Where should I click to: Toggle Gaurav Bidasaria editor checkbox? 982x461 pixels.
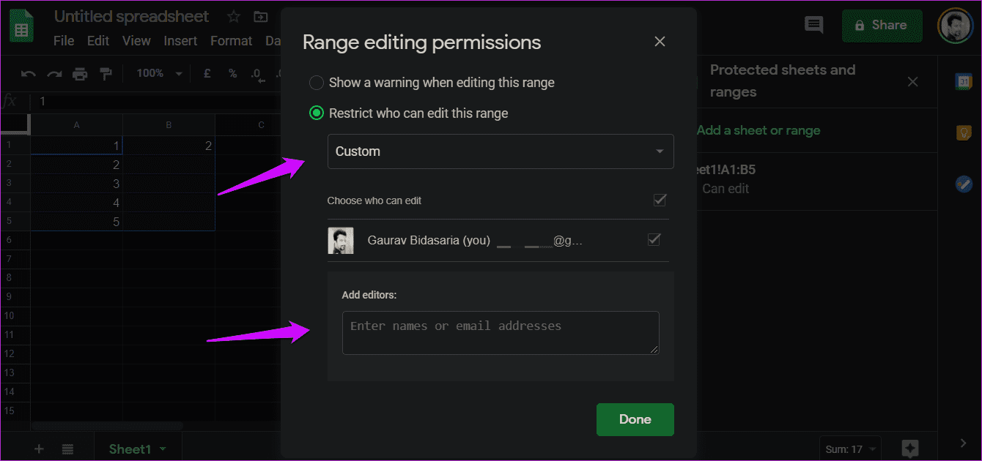[654, 239]
